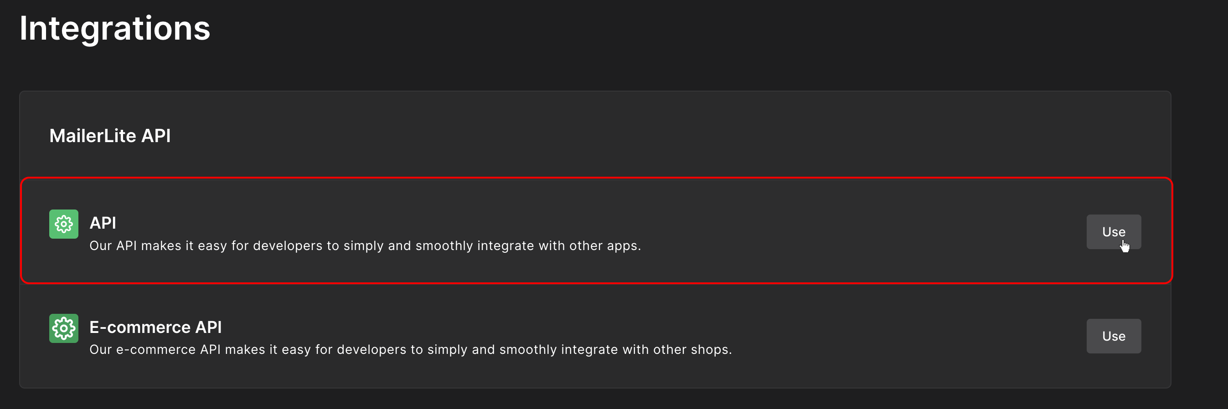
Task: Click the API description about developers and apps
Action: tap(365, 245)
